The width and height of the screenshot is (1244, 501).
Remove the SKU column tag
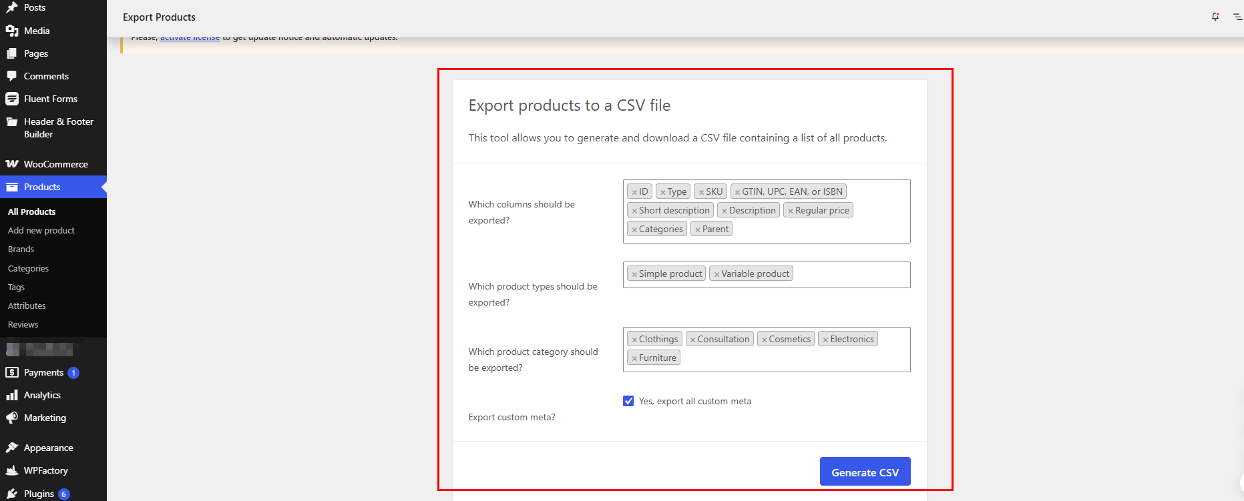click(x=701, y=192)
